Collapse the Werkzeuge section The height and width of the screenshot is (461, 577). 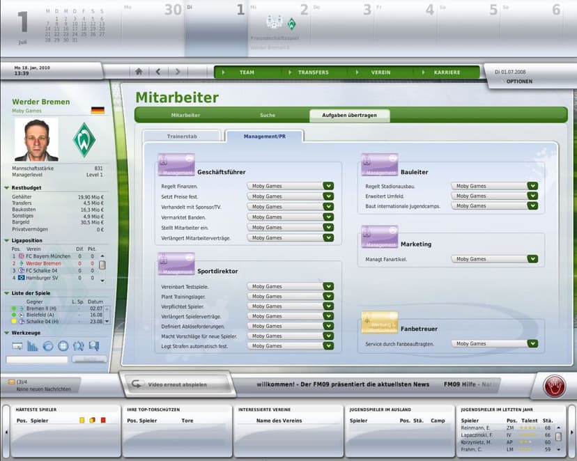click(x=6, y=333)
